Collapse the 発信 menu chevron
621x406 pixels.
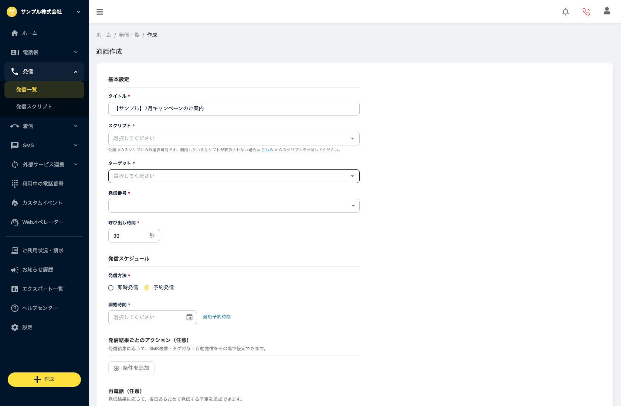(76, 72)
